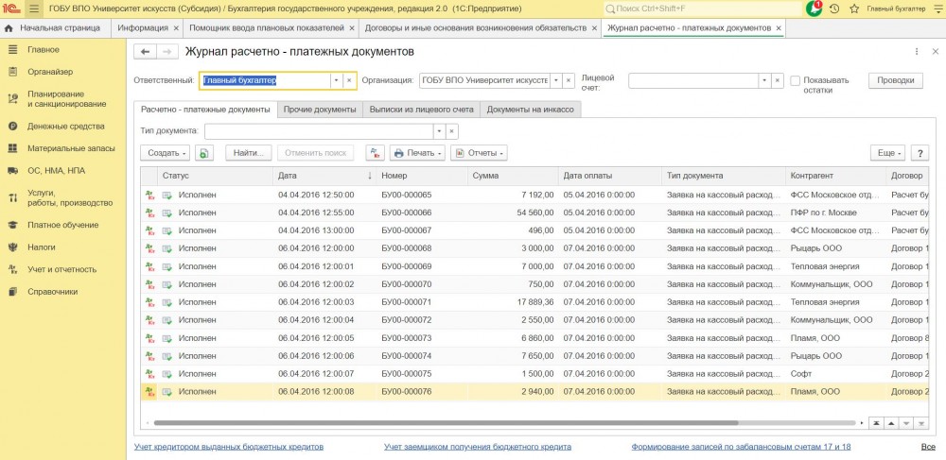Open favorites star icon in top bar

tap(854, 9)
